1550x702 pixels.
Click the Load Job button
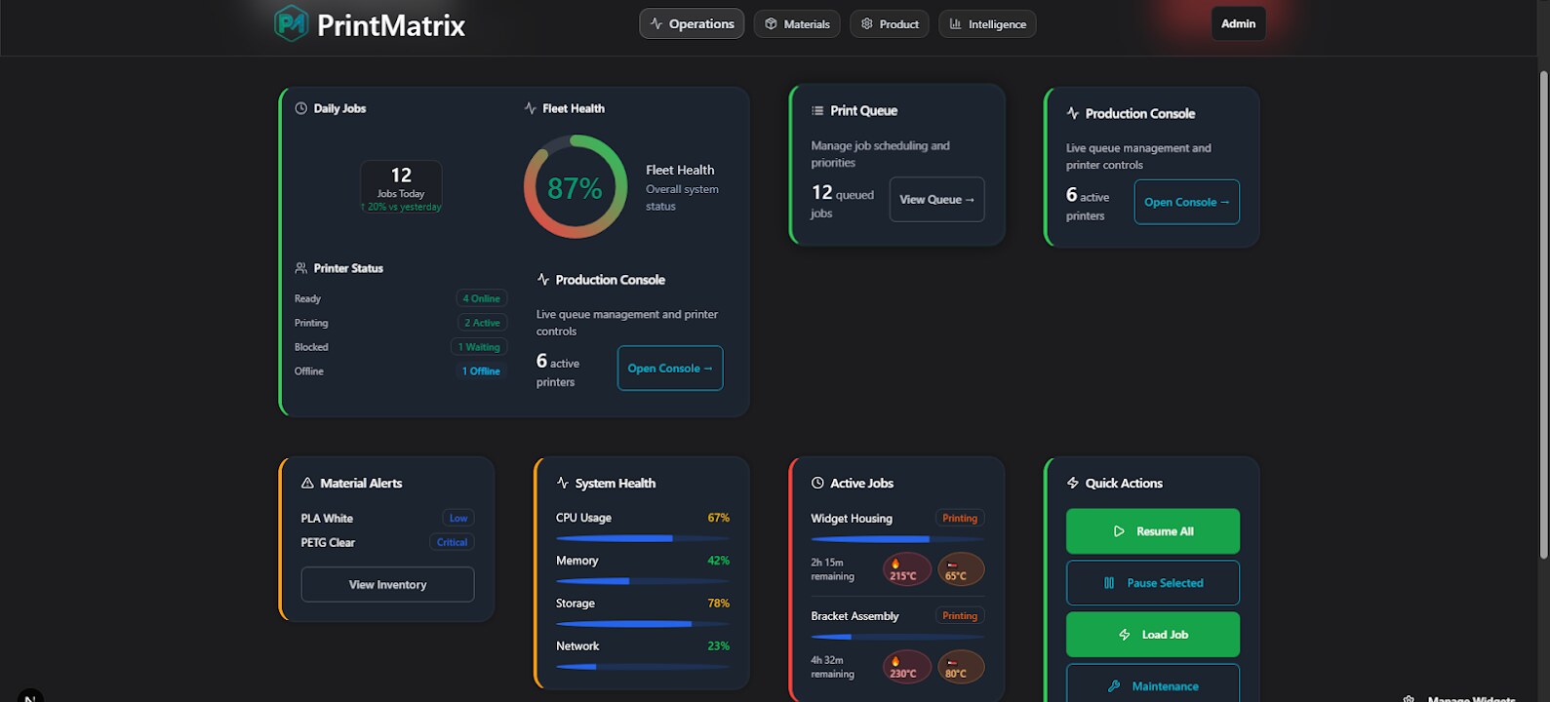pyautogui.click(x=1153, y=635)
